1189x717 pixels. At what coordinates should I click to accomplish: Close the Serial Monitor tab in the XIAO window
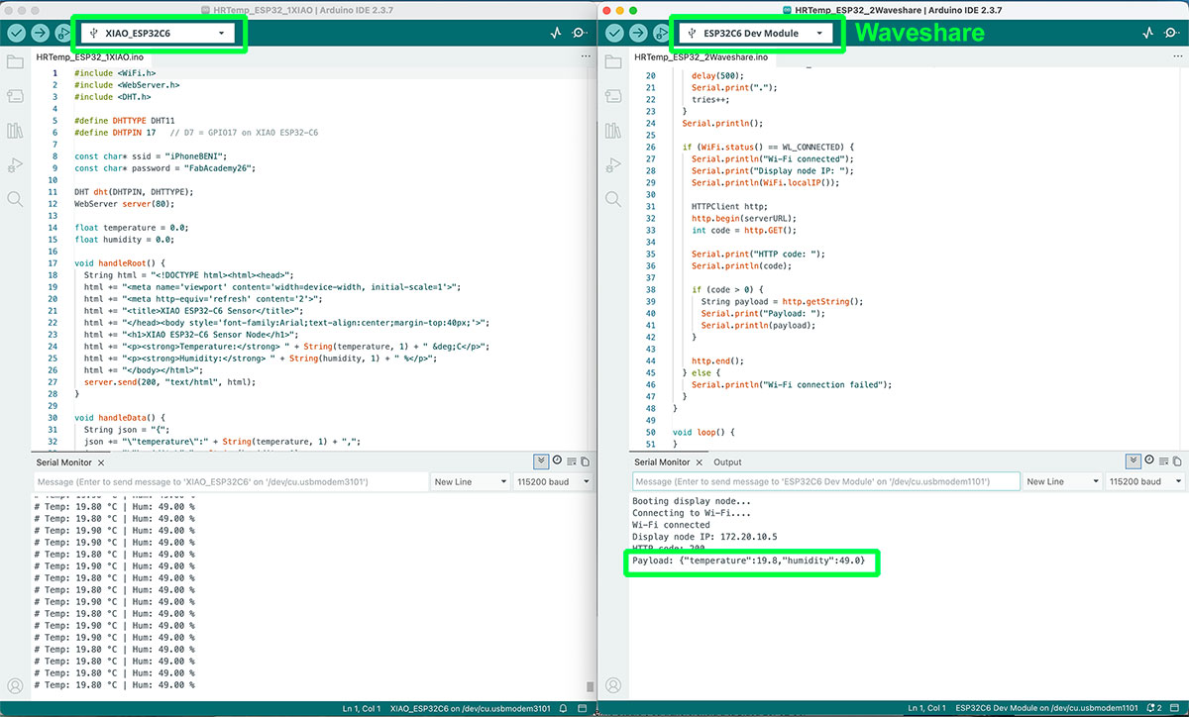point(101,462)
